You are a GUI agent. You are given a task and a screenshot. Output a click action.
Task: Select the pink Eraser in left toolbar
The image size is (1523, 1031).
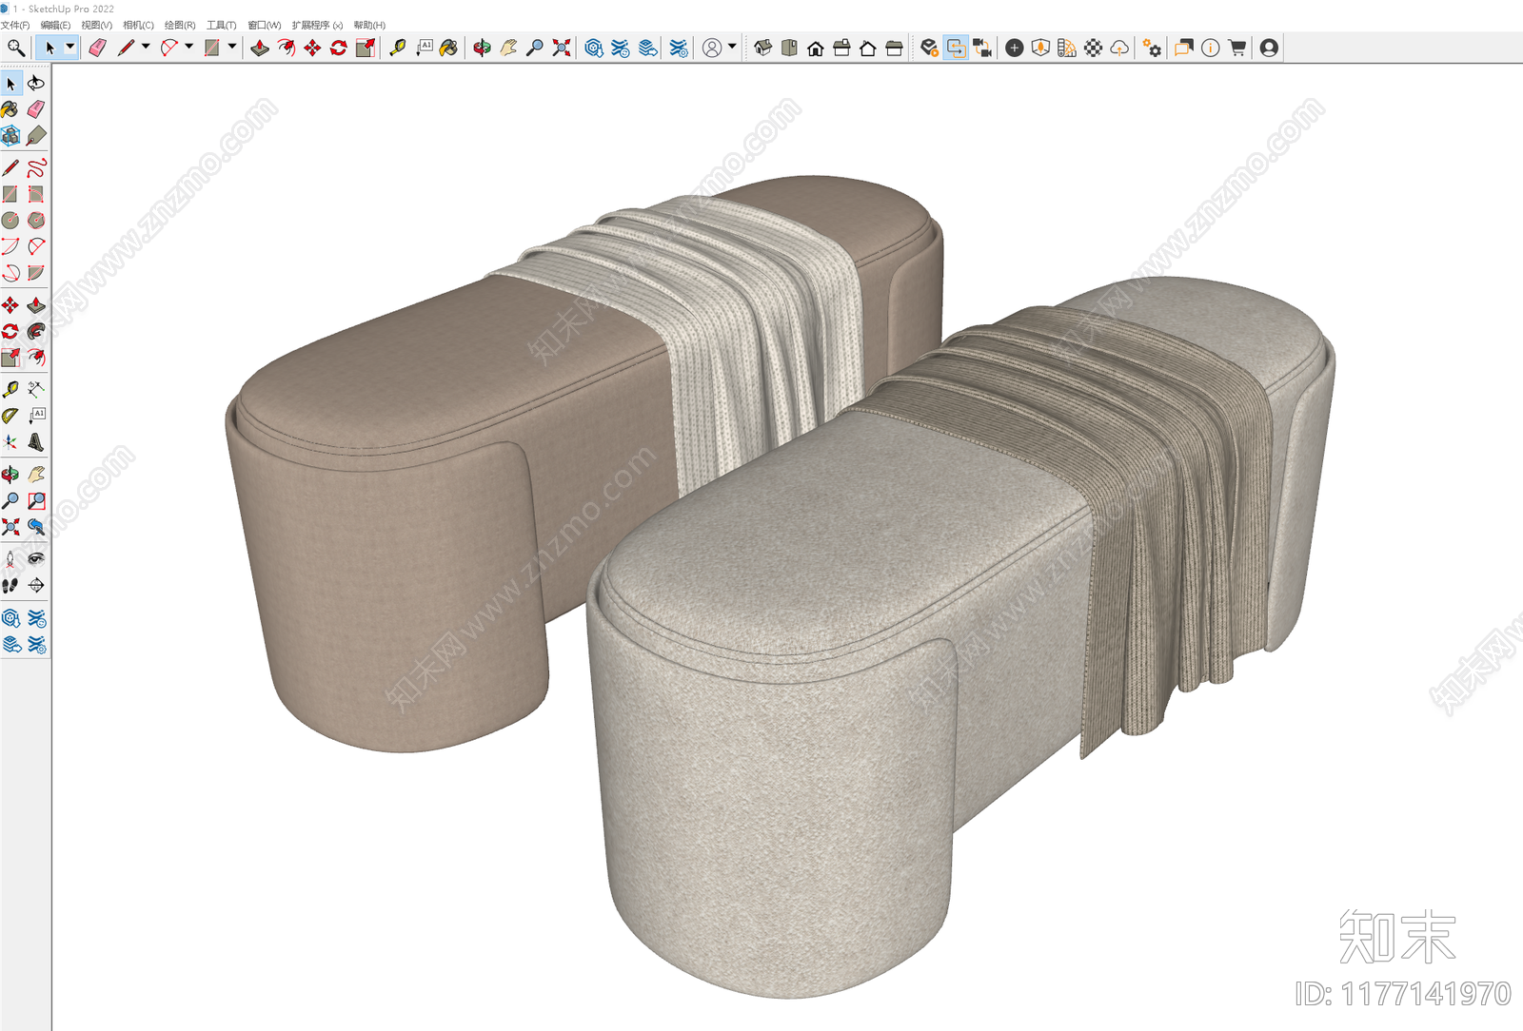point(36,109)
